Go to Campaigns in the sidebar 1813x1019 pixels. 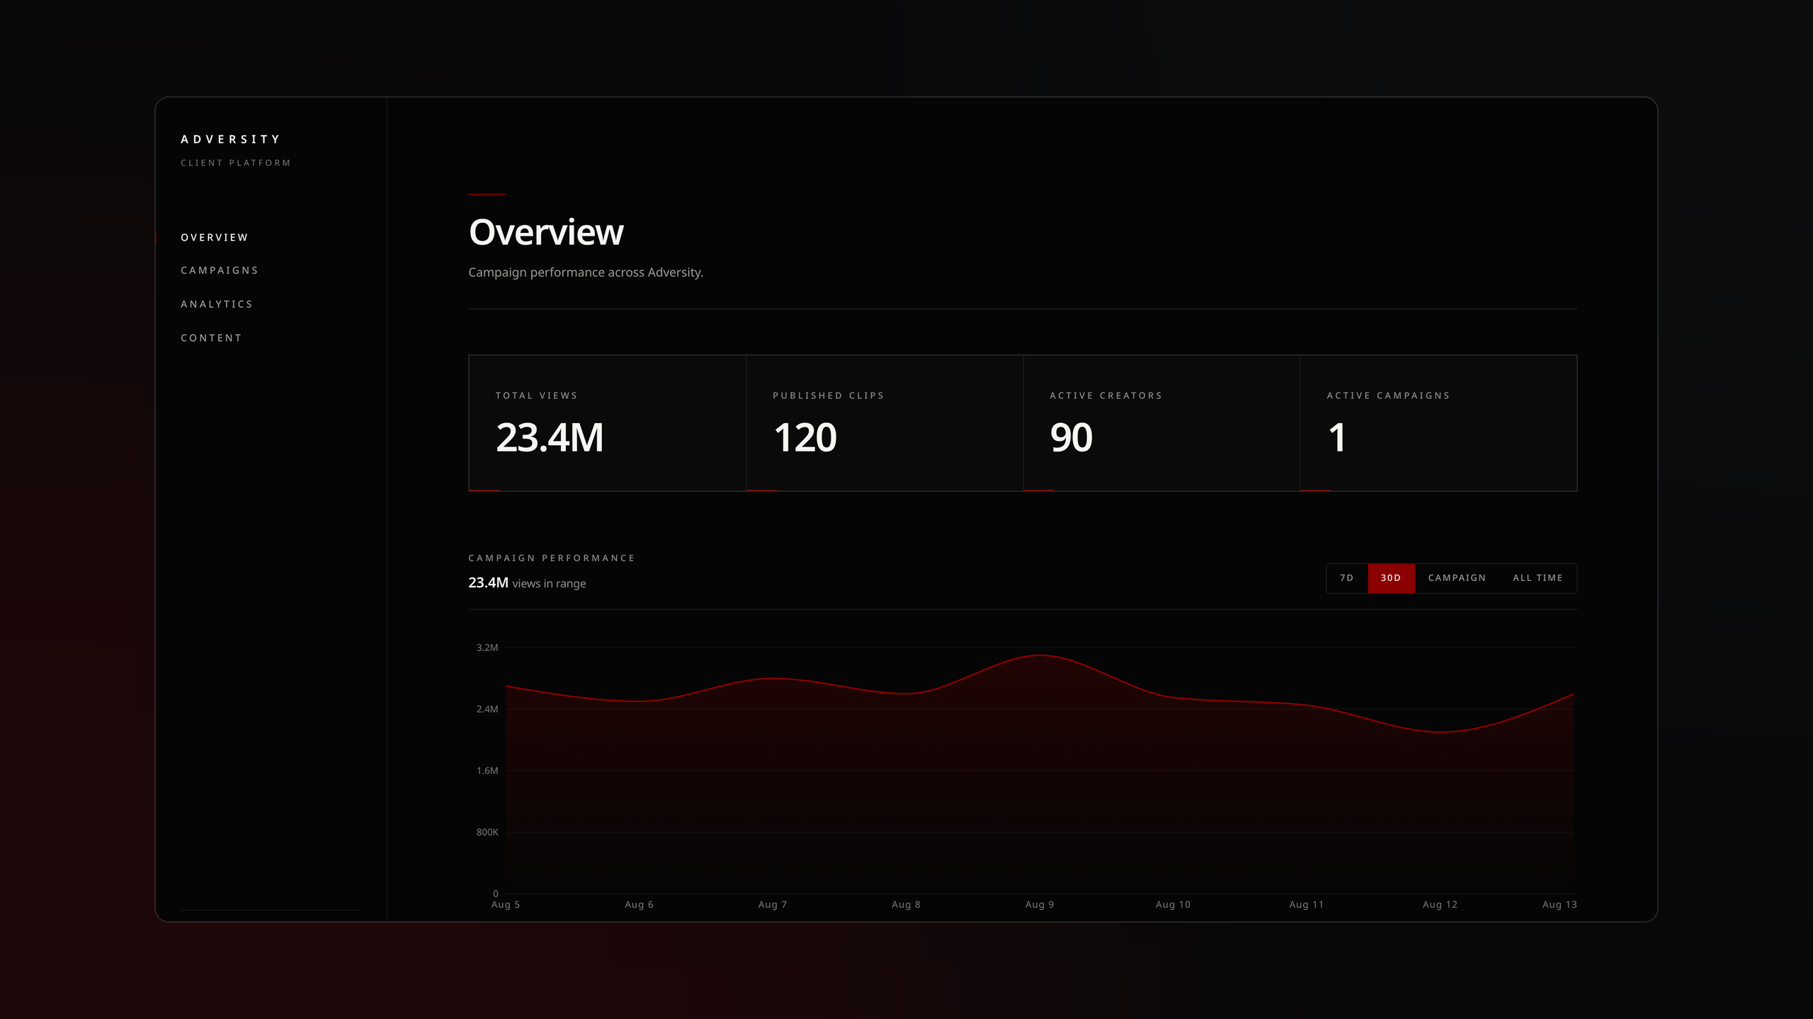coord(220,270)
